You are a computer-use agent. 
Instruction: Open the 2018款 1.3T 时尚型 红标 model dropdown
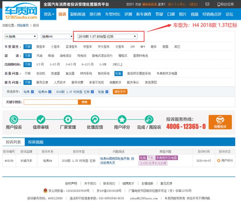click(107, 36)
